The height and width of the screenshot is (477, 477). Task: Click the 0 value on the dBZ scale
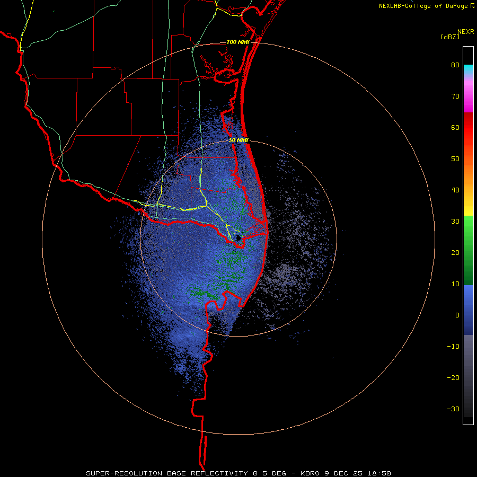tap(457, 315)
